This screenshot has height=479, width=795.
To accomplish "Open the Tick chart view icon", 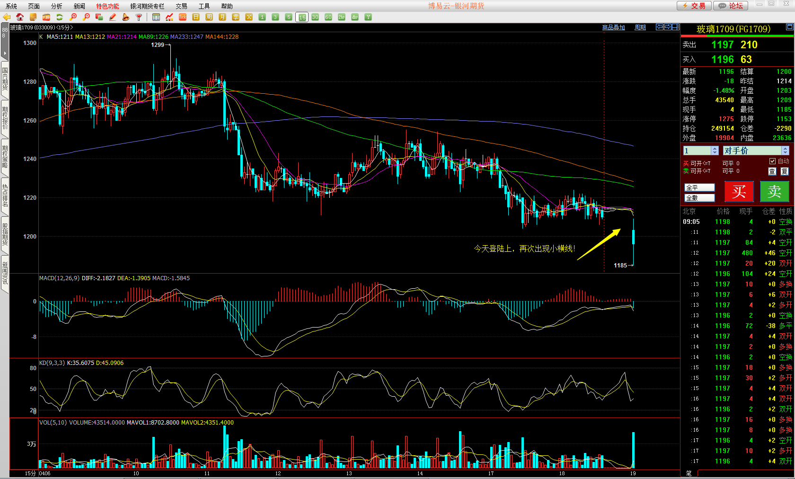I will (x=183, y=17).
